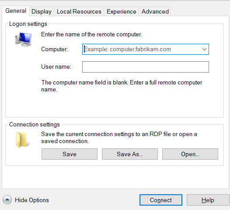Focus the Computer combo box text area
230x210 pixels.
142,49
